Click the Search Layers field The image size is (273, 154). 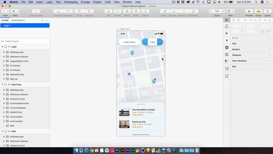click(x=25, y=41)
